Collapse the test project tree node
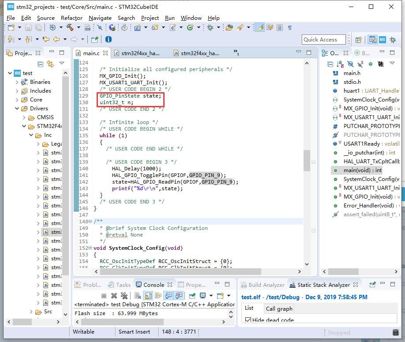This screenshot has height=342, width=405. point(10,73)
